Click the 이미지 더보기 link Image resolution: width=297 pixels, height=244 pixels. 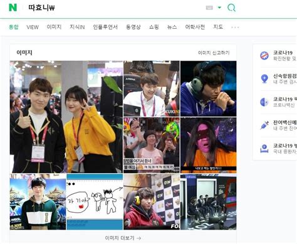[x=123, y=238]
